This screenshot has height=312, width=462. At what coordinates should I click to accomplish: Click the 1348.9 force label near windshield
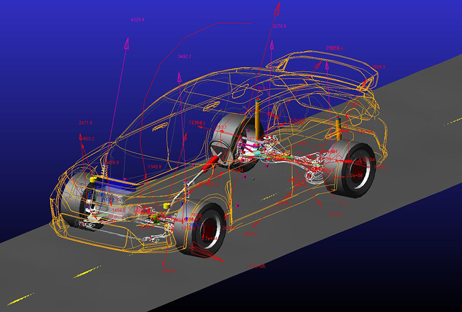coord(155,167)
